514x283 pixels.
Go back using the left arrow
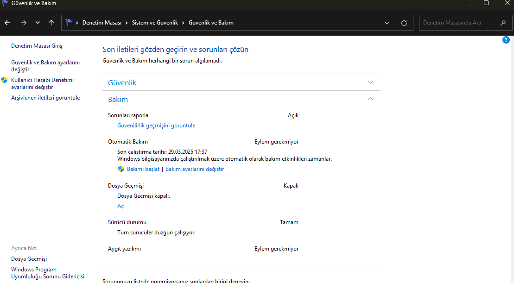click(x=7, y=23)
